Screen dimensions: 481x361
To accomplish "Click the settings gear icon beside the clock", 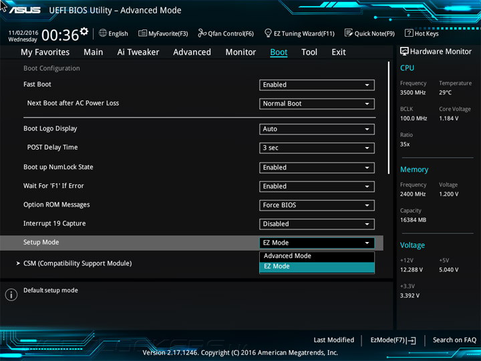I will (x=84, y=31).
